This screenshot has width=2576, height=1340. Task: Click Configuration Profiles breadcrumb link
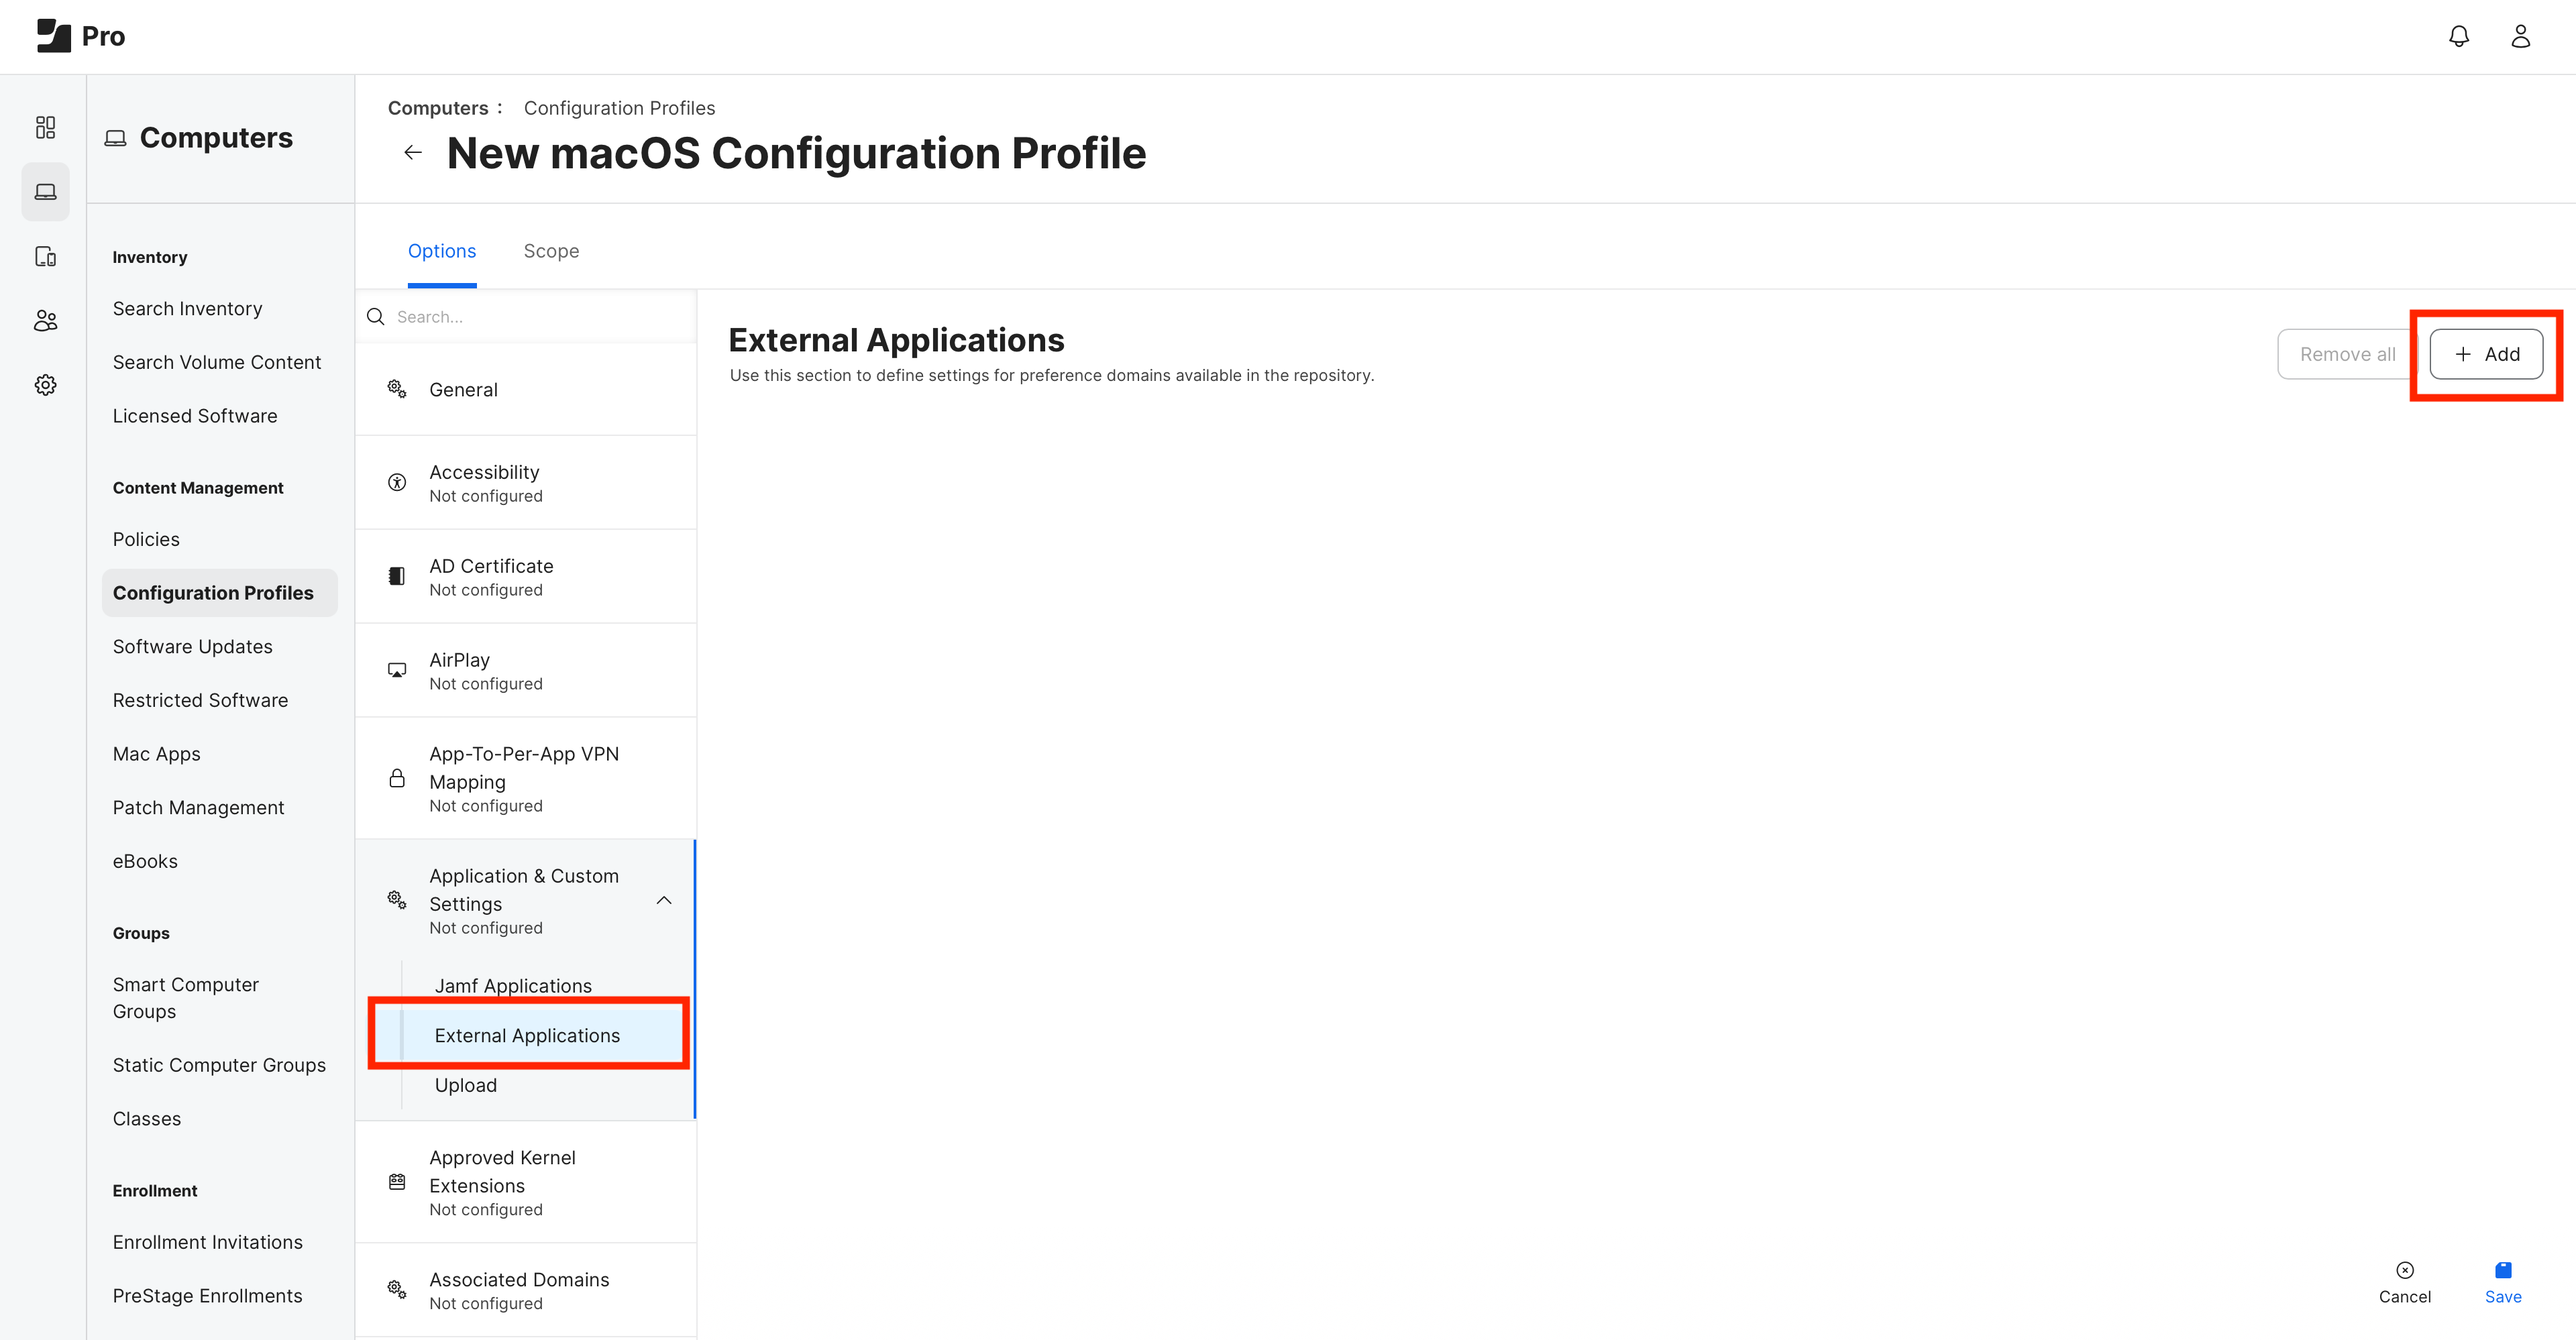(x=619, y=108)
